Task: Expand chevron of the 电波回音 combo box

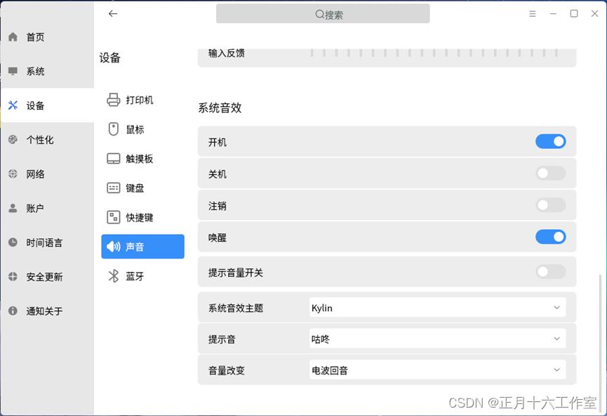Action: pyautogui.click(x=556, y=370)
